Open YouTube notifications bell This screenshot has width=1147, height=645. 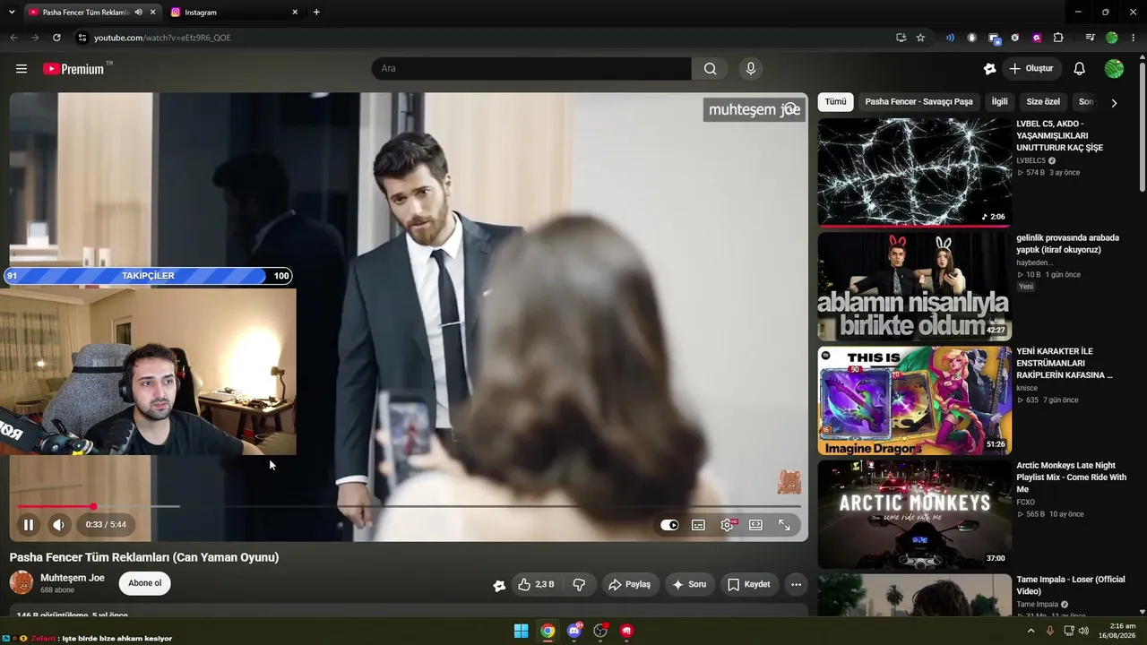click(x=1080, y=69)
